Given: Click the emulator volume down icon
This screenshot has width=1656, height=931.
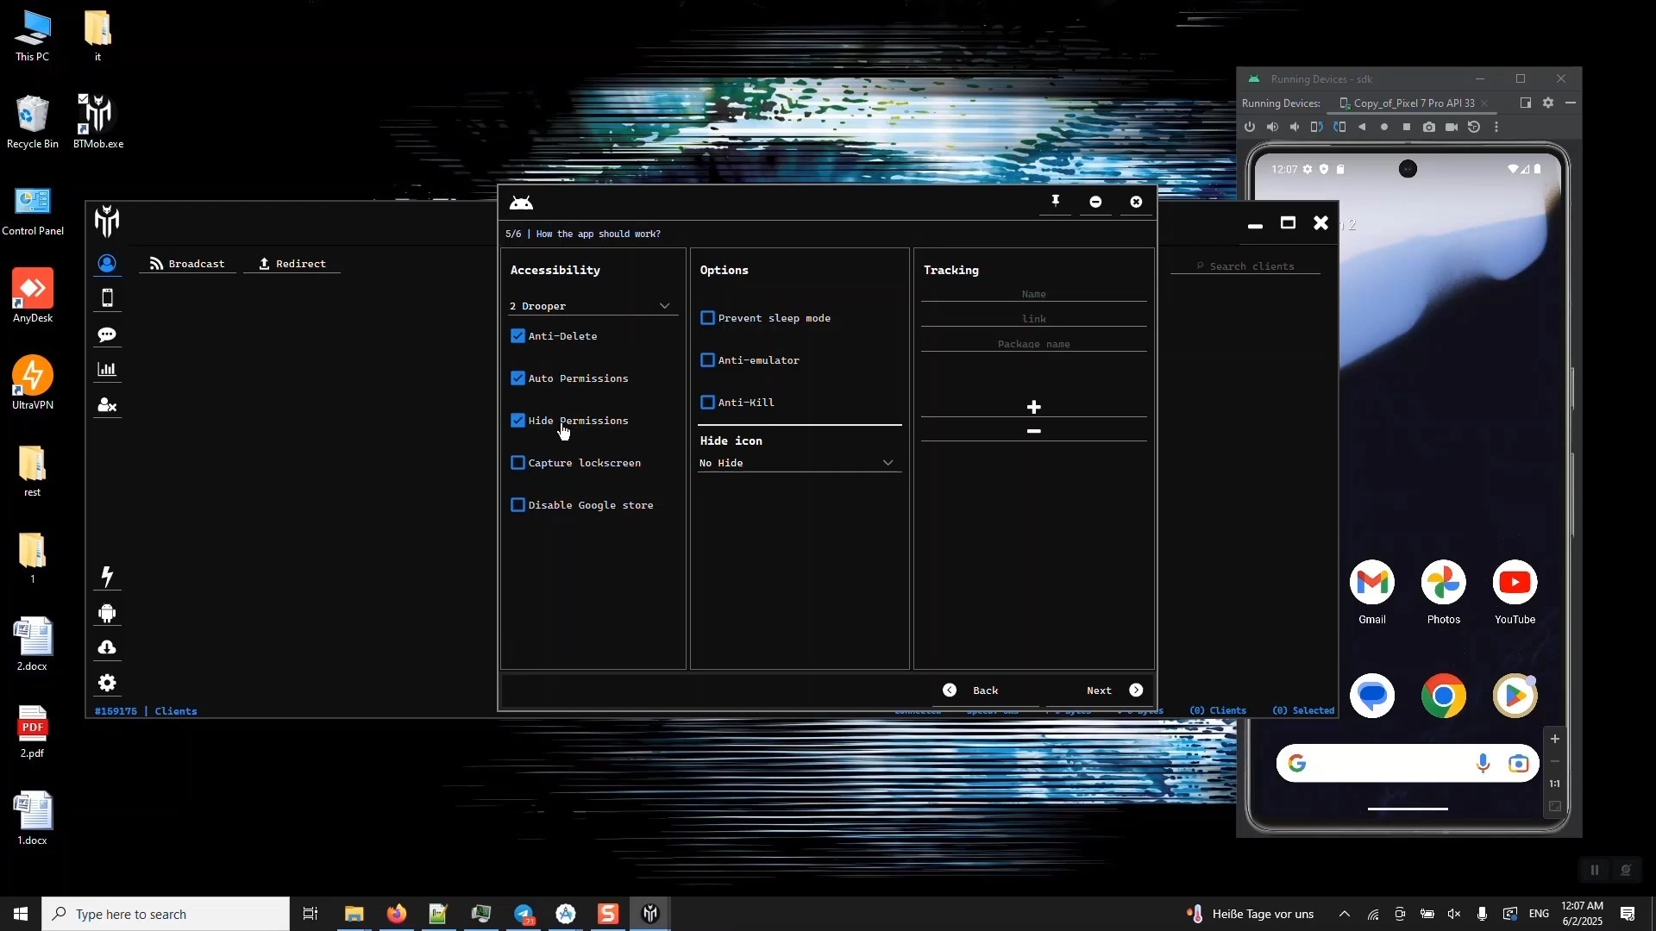Looking at the screenshot, I should pyautogui.click(x=1295, y=127).
